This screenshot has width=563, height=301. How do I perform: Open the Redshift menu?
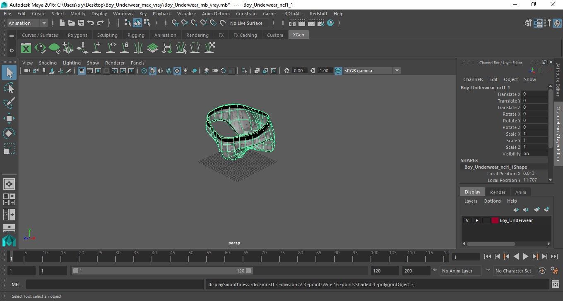tap(318, 14)
